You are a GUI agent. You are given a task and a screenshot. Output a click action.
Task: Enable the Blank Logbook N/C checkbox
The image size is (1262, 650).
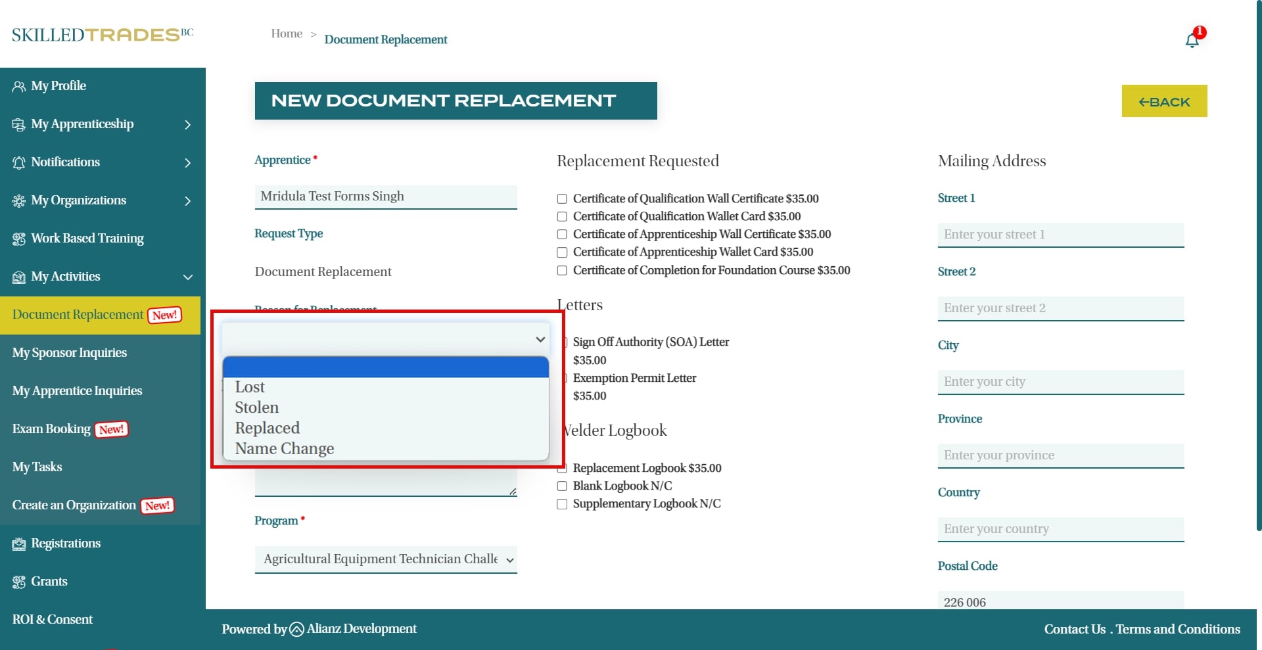pos(562,486)
